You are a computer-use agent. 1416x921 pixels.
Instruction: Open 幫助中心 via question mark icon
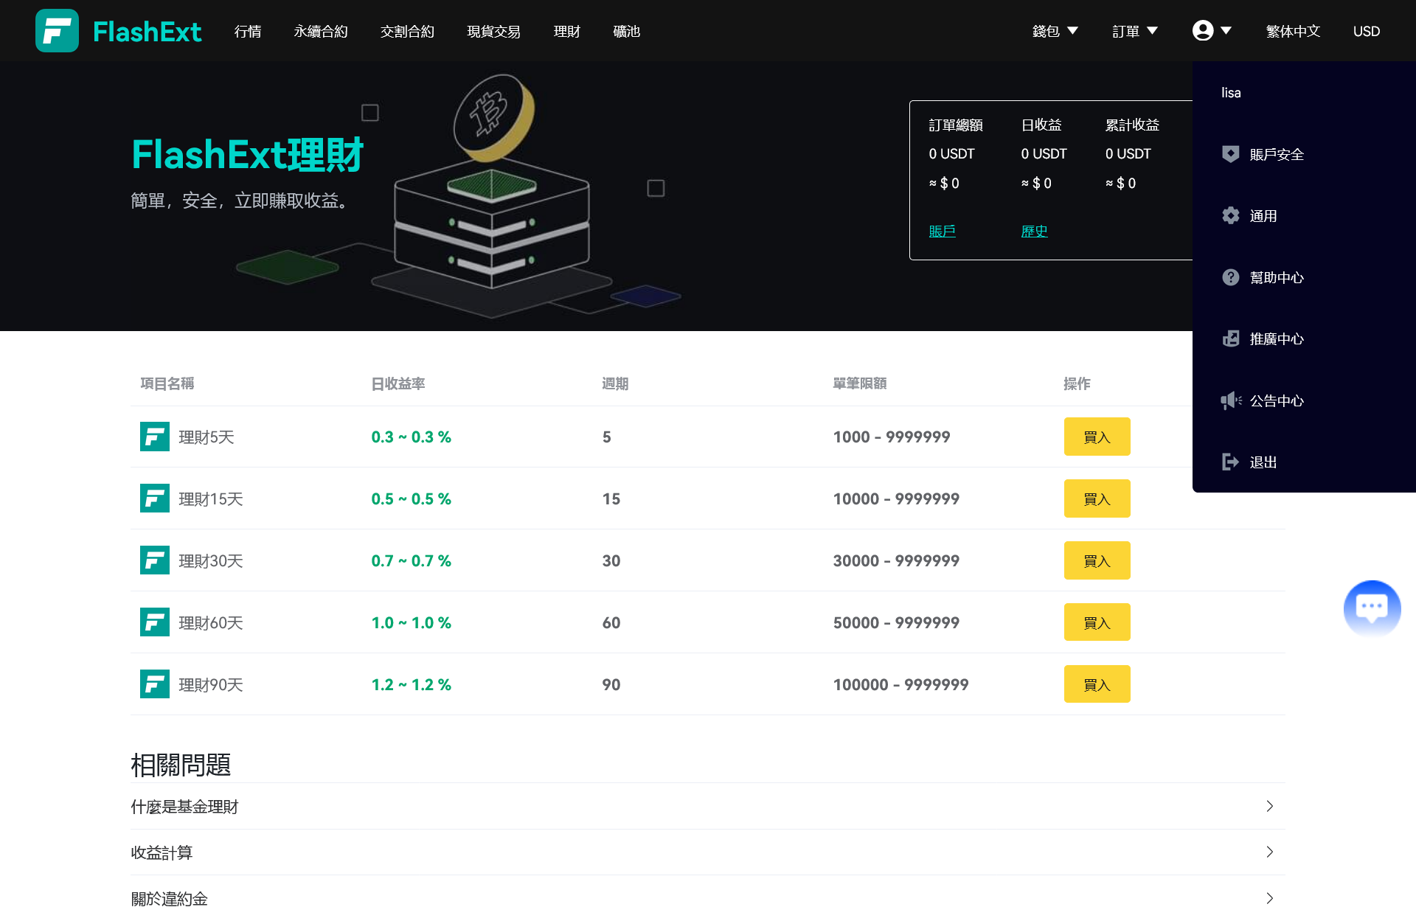(x=1231, y=277)
